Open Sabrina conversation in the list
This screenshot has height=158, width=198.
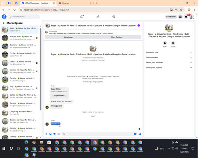point(20,71)
